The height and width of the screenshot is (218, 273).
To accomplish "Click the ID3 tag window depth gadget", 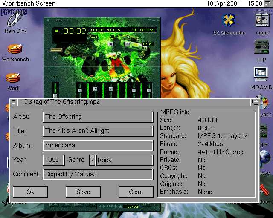I will [255, 102].
